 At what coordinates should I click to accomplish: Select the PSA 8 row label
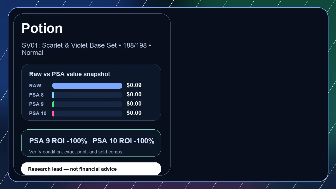pos(36,95)
